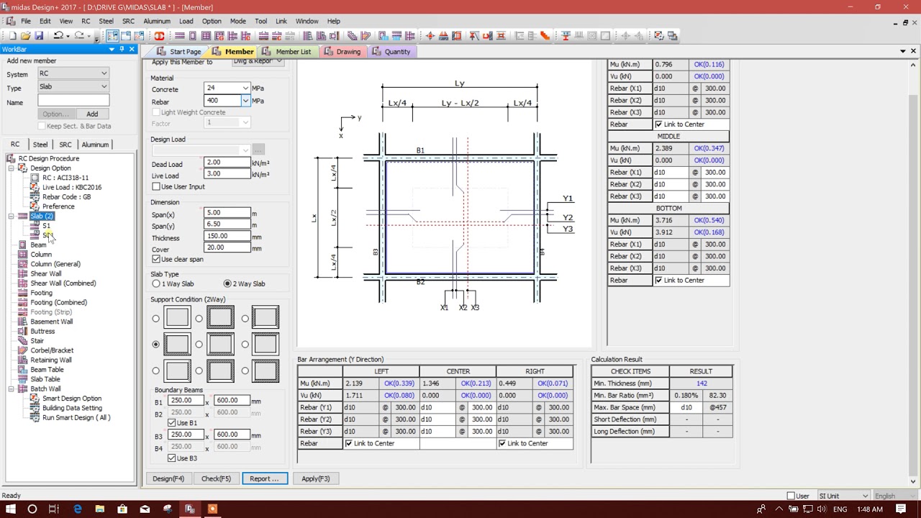921x518 pixels.
Task: Click the Windows Start button
Action: pos(11,509)
